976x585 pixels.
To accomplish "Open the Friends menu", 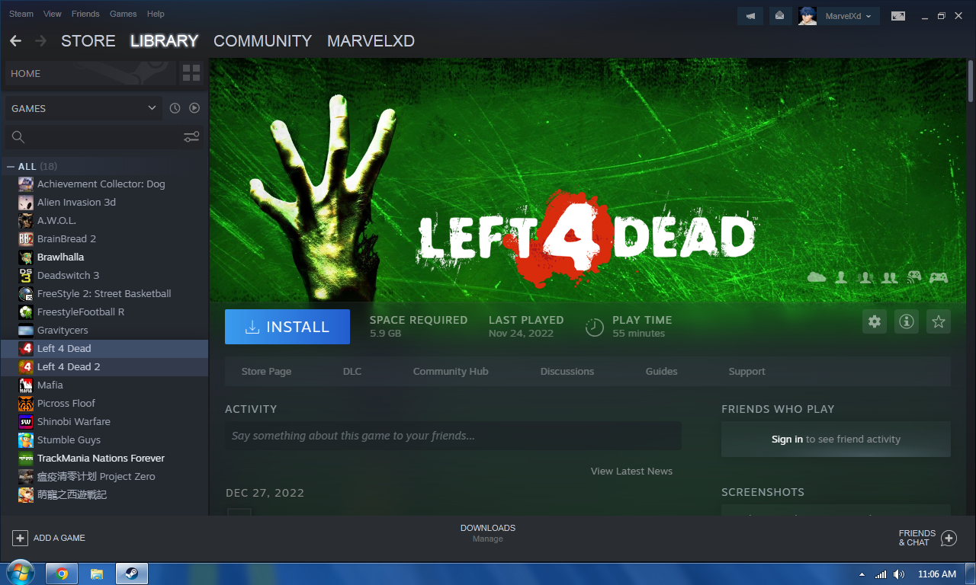I will 85,14.
